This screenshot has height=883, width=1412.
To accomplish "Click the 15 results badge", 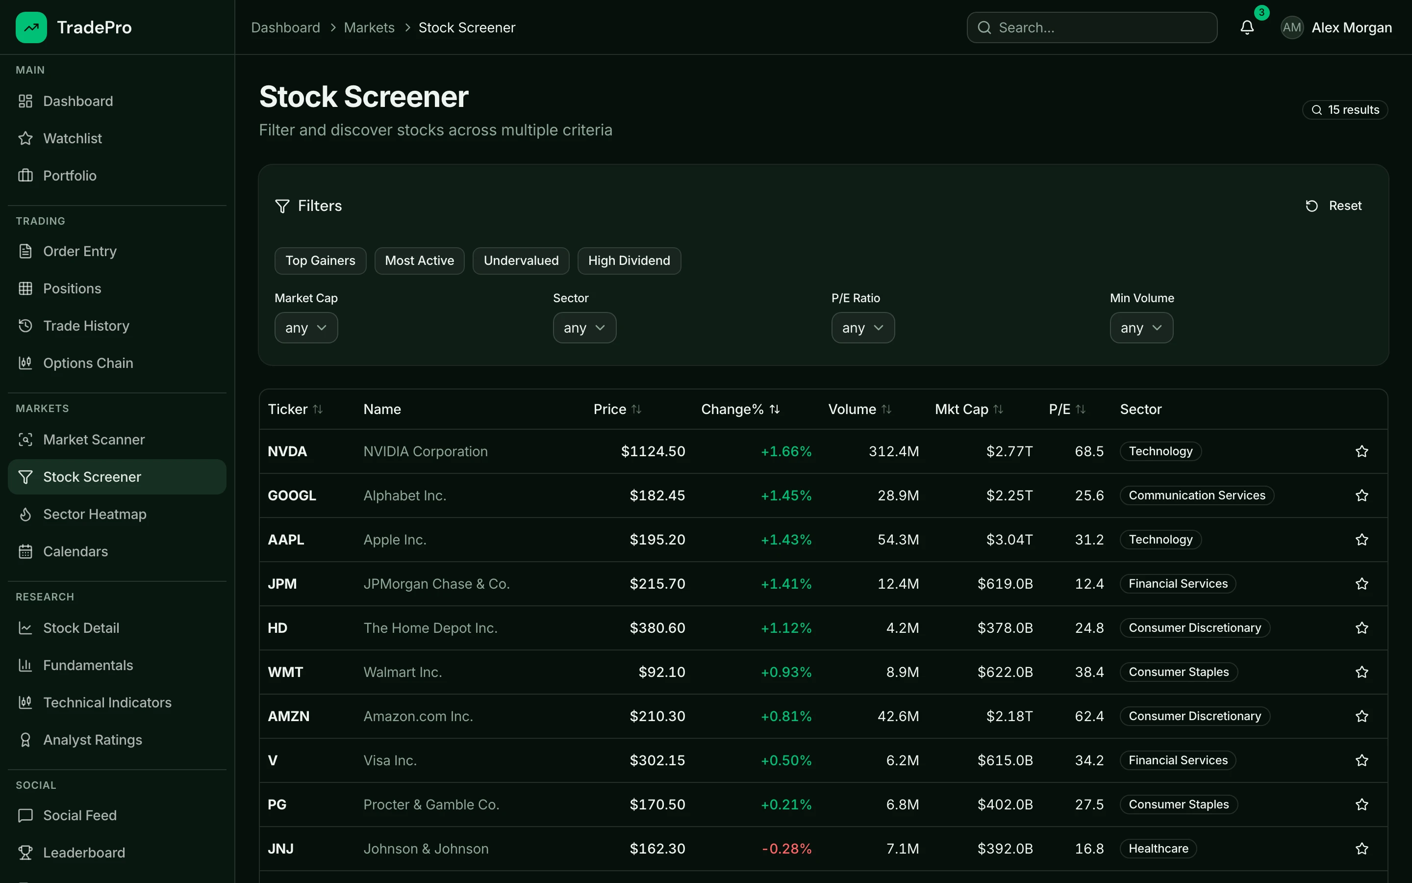I will click(1345, 110).
